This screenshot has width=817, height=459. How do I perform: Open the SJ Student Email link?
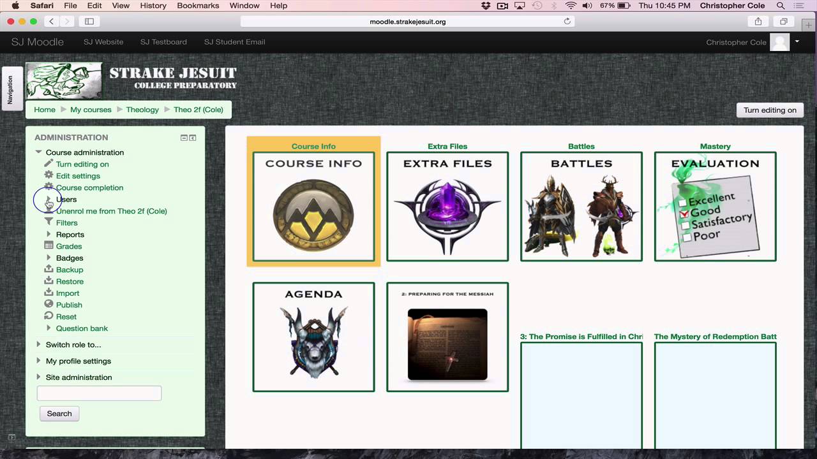point(234,42)
